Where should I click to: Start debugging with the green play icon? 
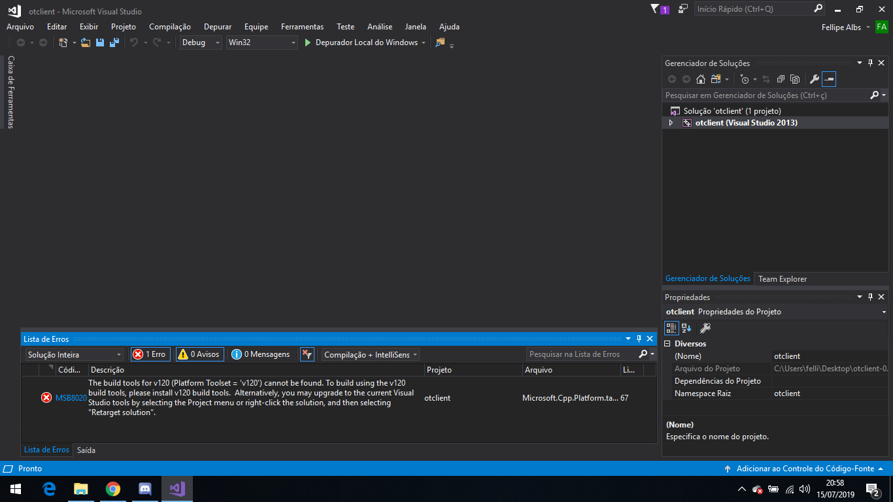(x=308, y=42)
